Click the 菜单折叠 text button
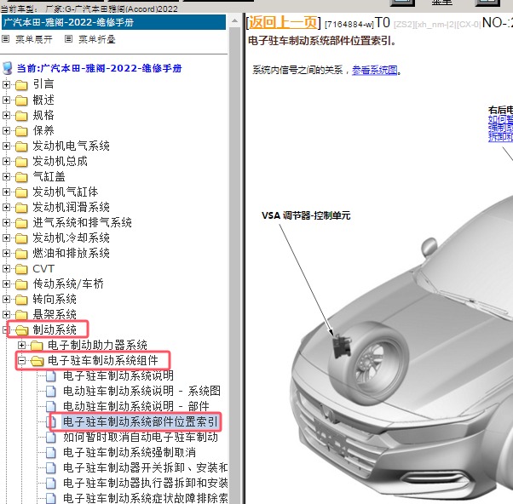Image resolution: width=513 pixels, height=504 pixels. point(97,39)
